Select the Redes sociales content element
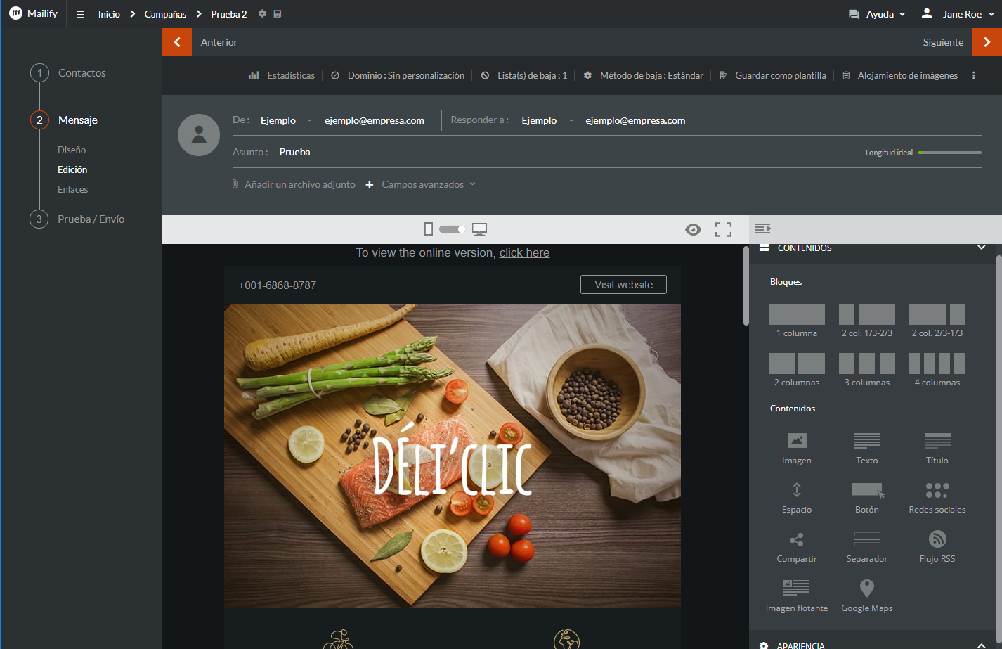 (937, 498)
